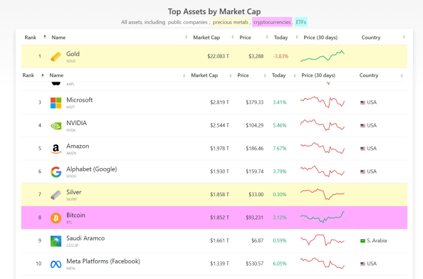Screen dimensions: 423x279
Task: Click the Microsoft logo icon
Action: point(56,103)
